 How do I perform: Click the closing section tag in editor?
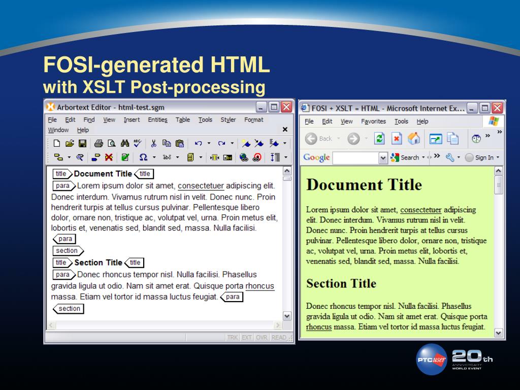point(69,309)
